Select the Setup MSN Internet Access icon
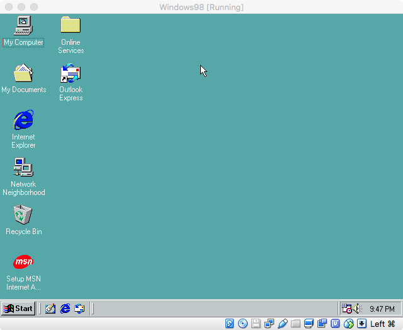The height and width of the screenshot is (330, 403). click(23, 262)
